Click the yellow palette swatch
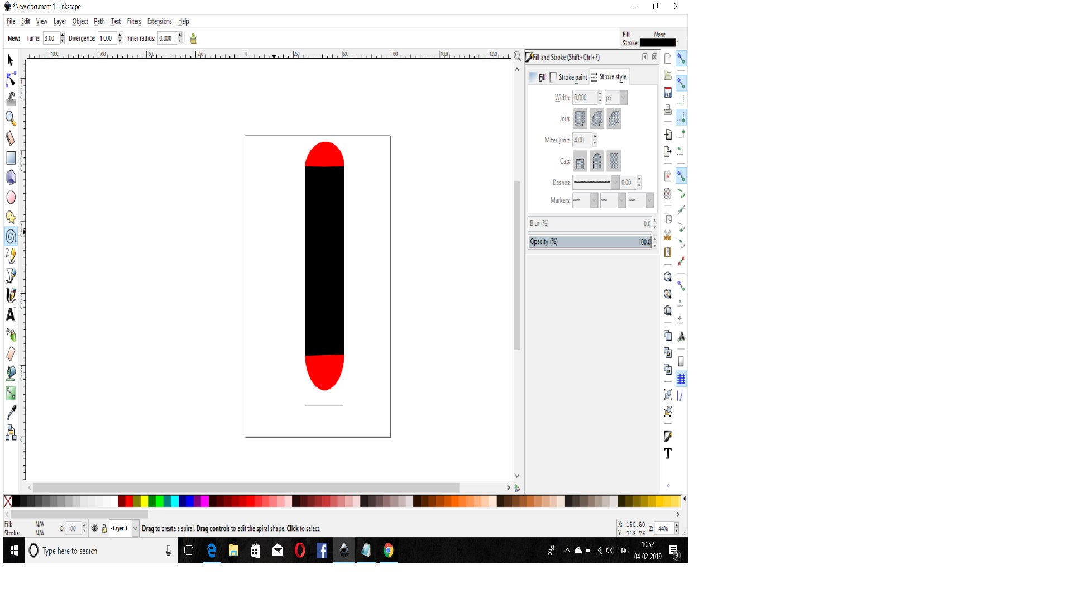Viewport: 1072px width, 603px height. [144, 501]
